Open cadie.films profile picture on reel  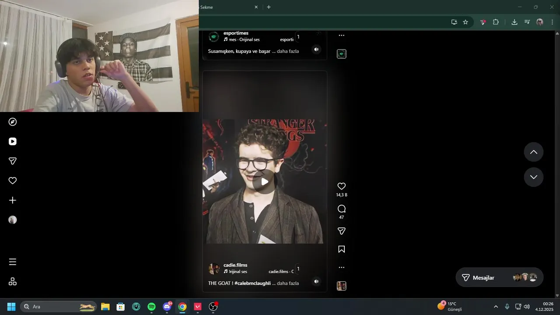click(214, 269)
